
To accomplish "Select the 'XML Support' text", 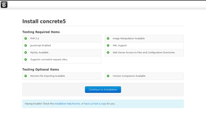I will point(119,45).
